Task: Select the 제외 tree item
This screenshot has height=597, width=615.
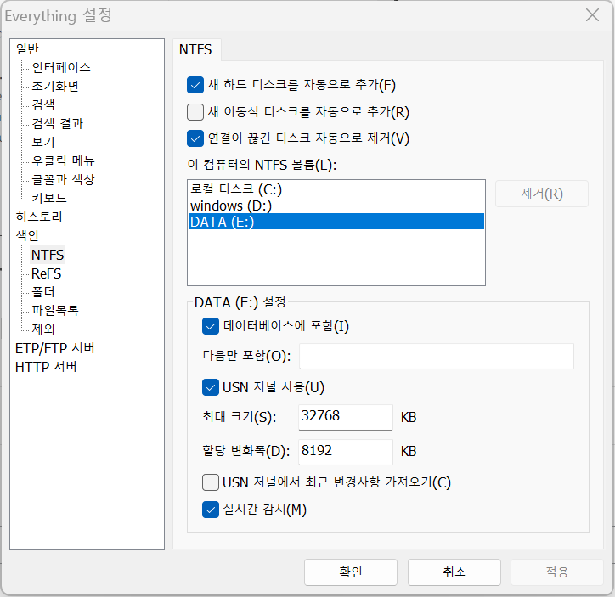Action: [x=43, y=329]
